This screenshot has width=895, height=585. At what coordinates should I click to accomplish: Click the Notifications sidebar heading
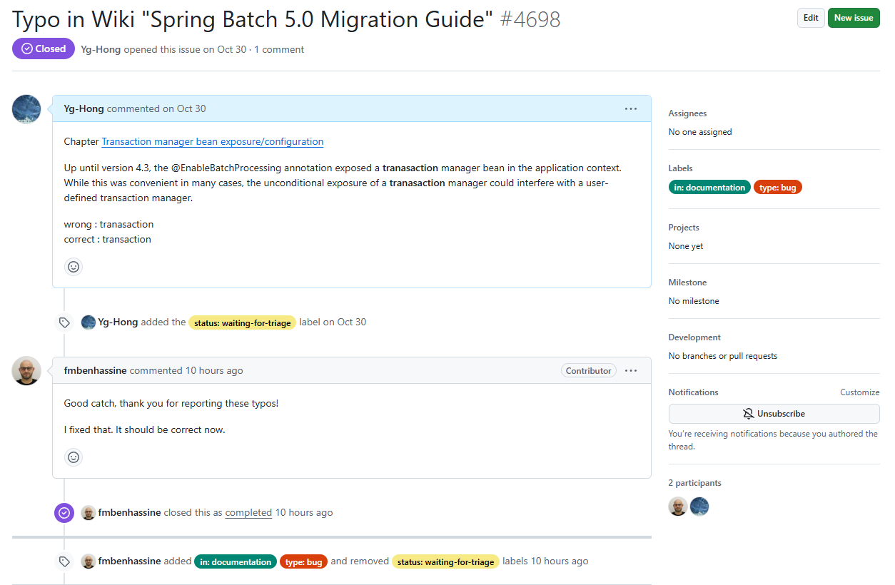pyautogui.click(x=694, y=392)
